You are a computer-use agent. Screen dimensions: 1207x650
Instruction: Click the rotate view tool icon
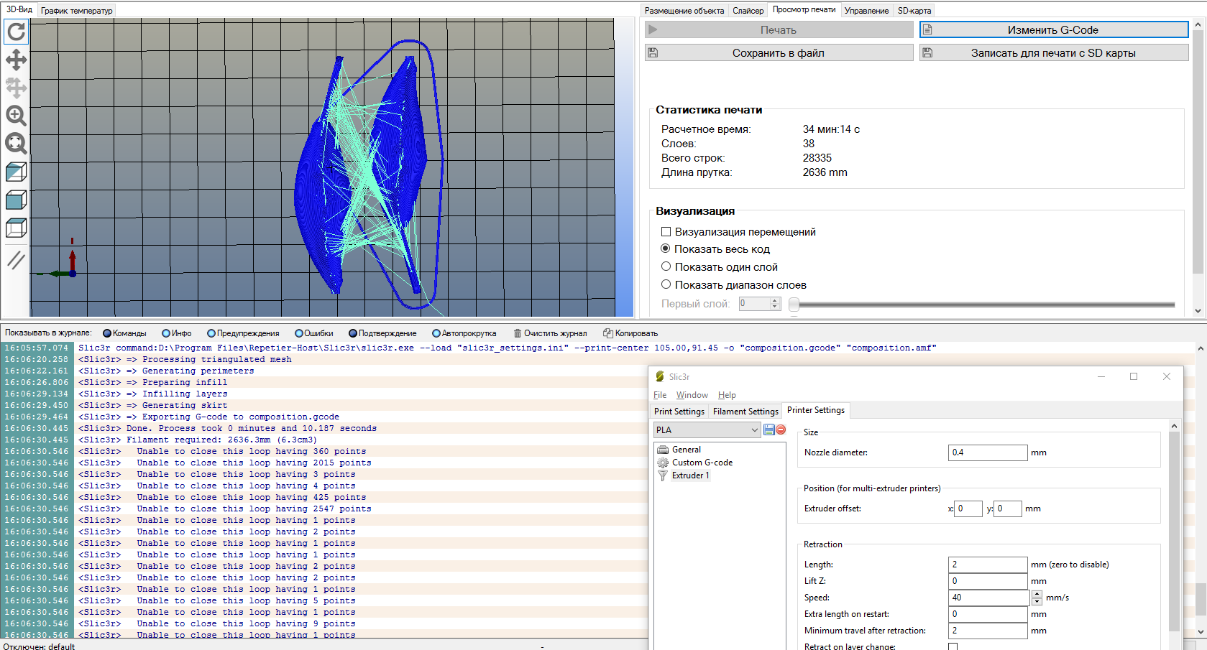pos(16,32)
